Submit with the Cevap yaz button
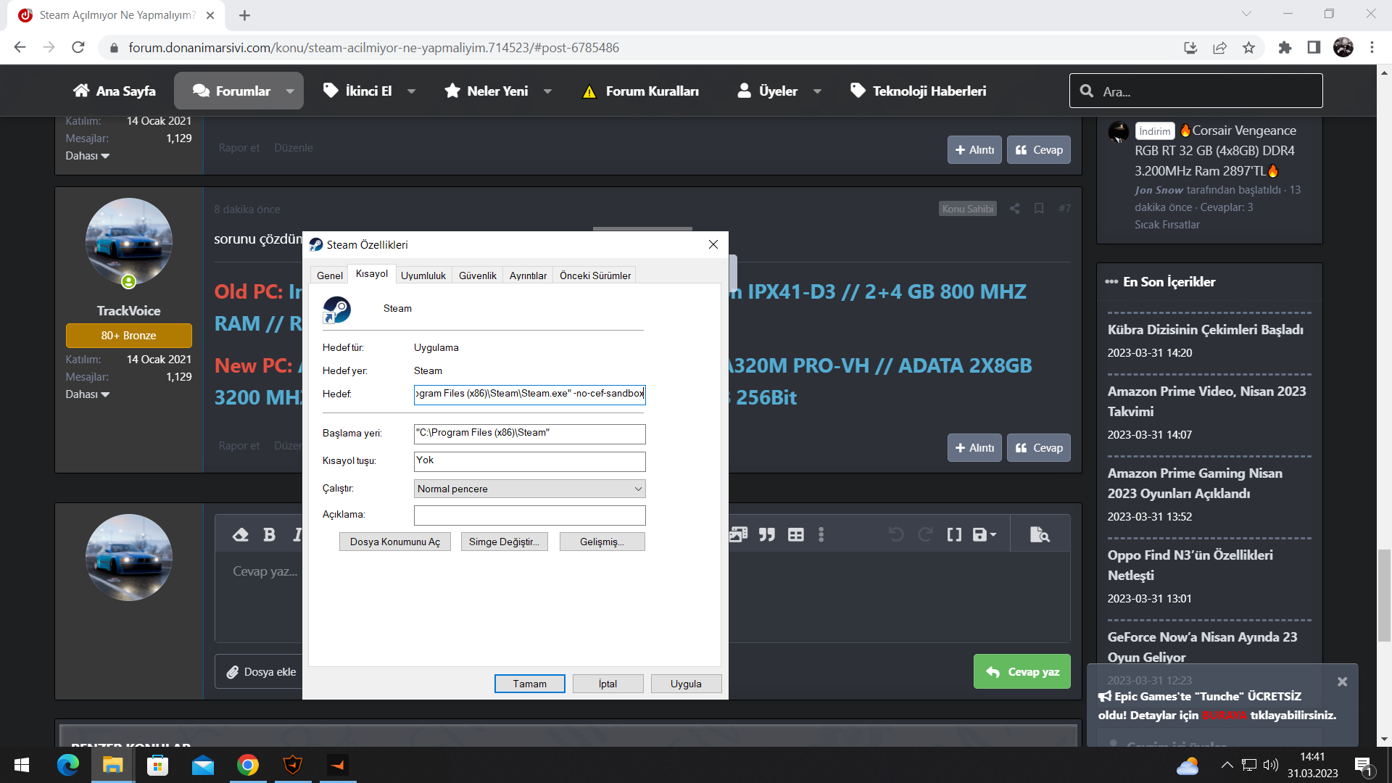The width and height of the screenshot is (1392, 783). point(1022,672)
